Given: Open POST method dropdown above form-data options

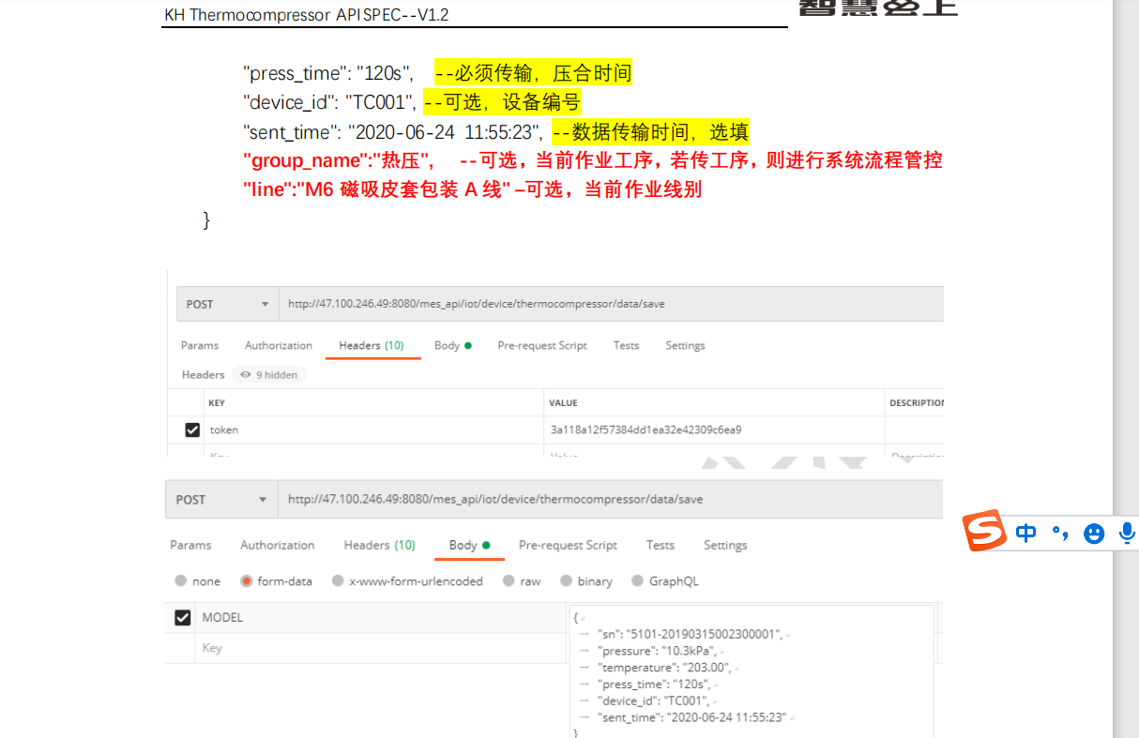Looking at the screenshot, I should pyautogui.click(x=220, y=500).
